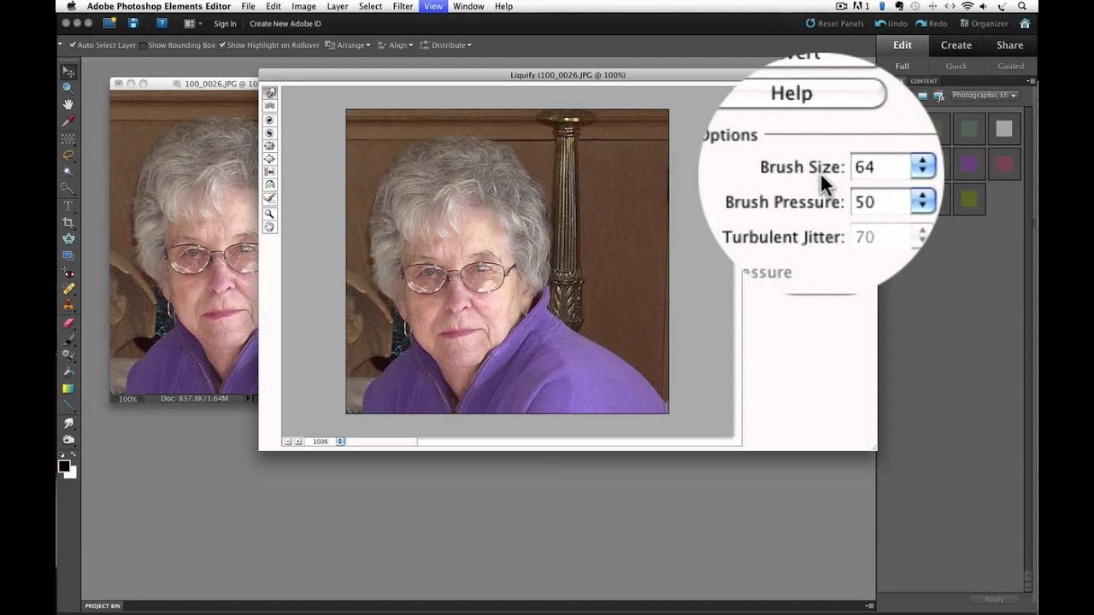Choose the Liquify Reconstruct tool
The height and width of the screenshot is (615, 1094).
270,198
